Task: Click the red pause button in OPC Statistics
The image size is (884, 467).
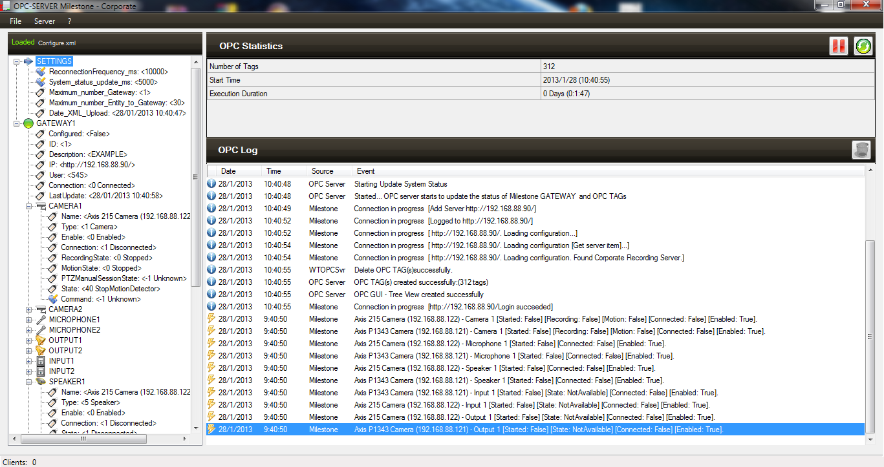Action: click(839, 46)
